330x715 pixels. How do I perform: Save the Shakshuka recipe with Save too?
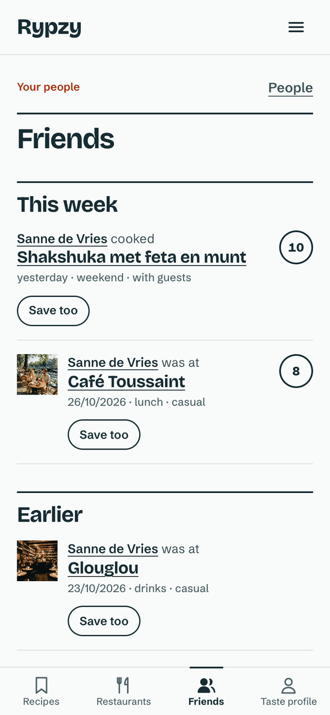coord(53,311)
